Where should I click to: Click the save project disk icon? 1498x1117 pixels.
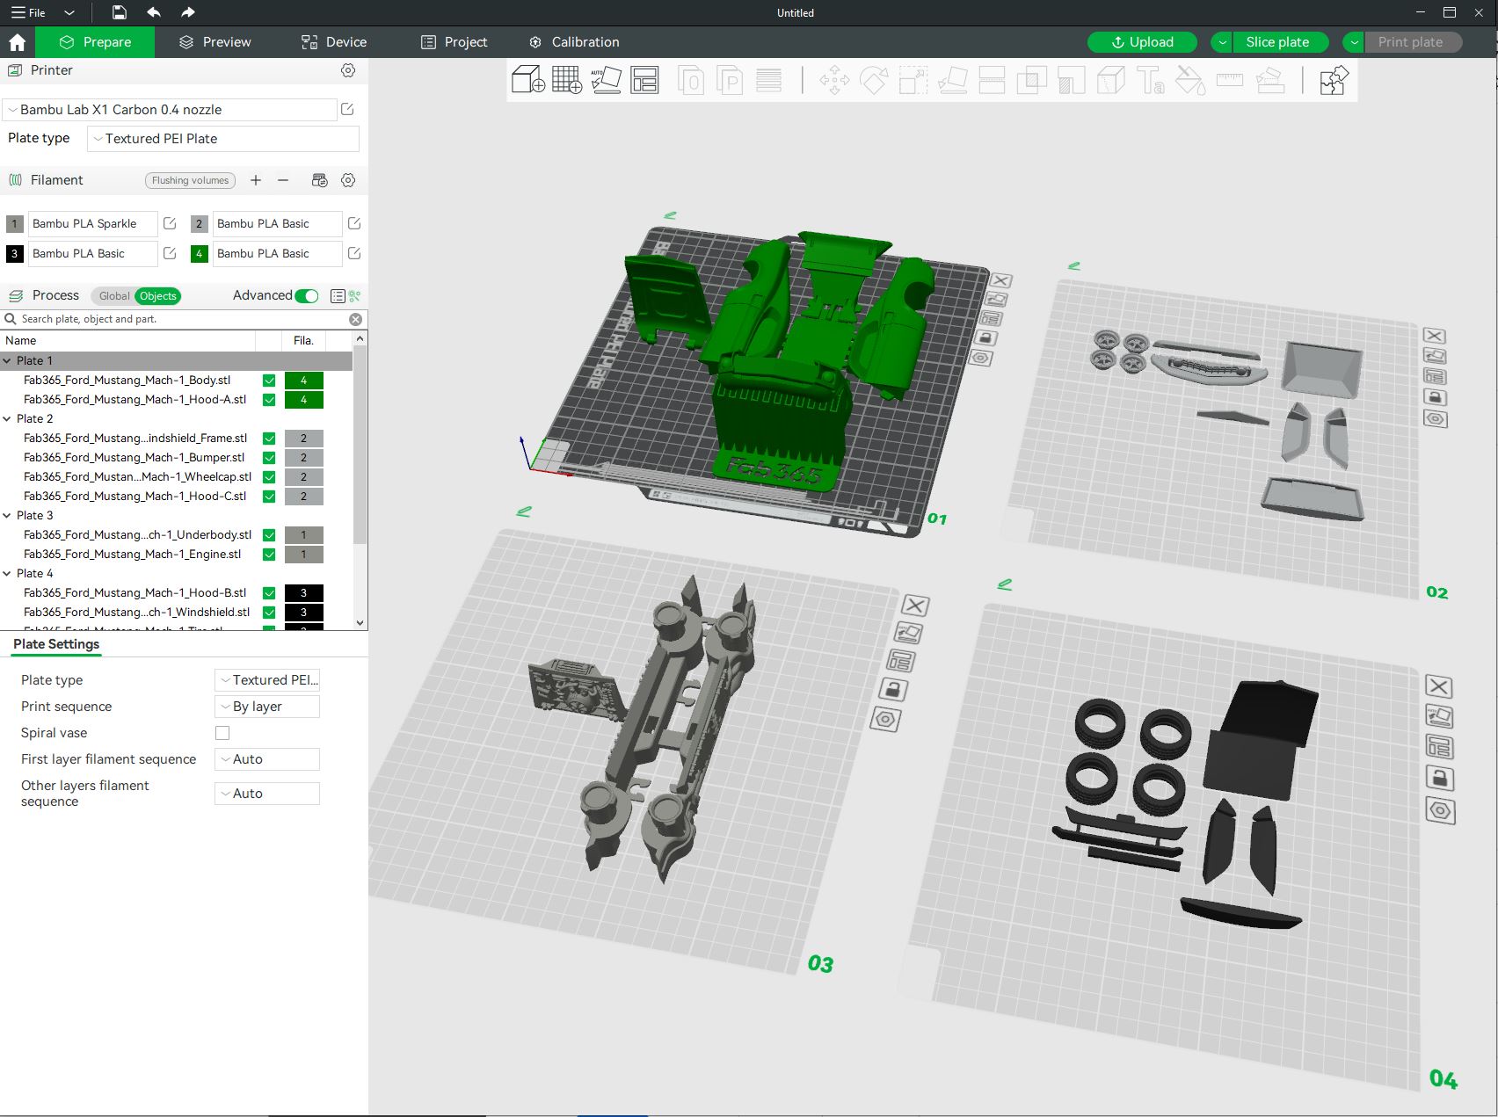(120, 12)
